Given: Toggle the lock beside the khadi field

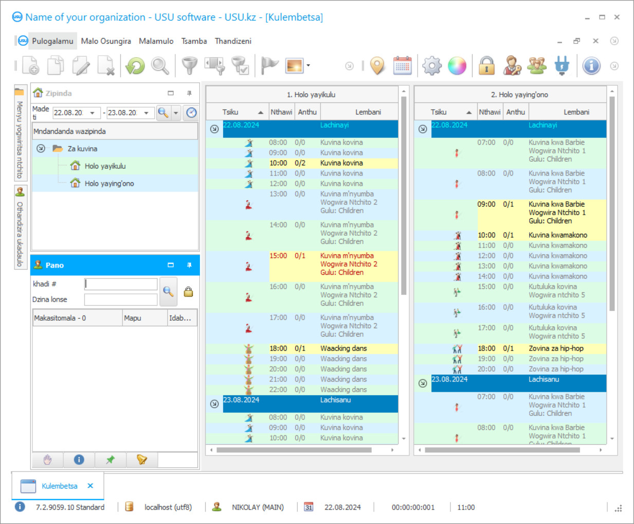Looking at the screenshot, I should [189, 292].
